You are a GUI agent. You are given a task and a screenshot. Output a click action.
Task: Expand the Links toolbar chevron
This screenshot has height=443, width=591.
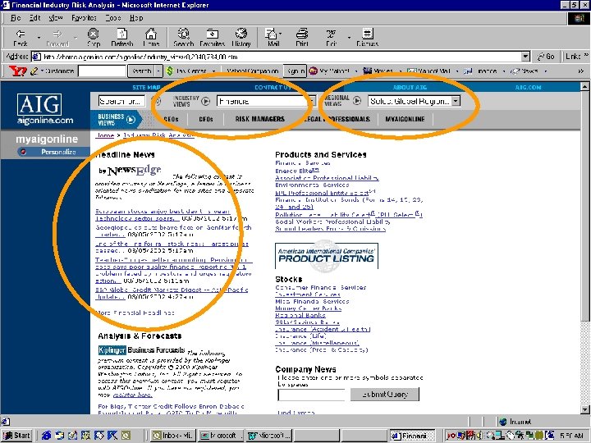pos(586,56)
